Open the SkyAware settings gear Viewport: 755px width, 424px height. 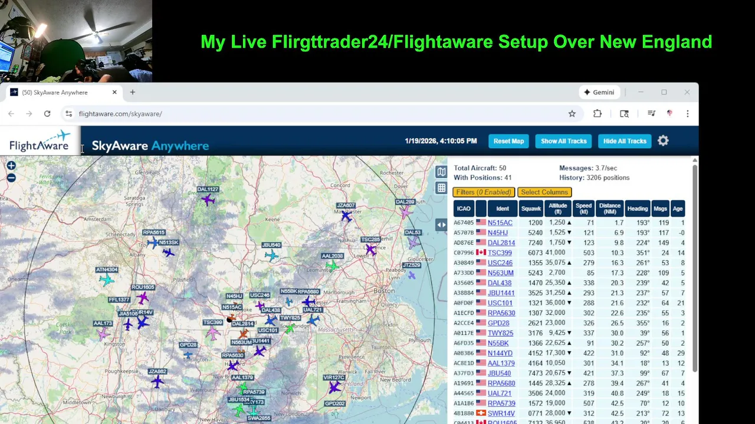(663, 141)
